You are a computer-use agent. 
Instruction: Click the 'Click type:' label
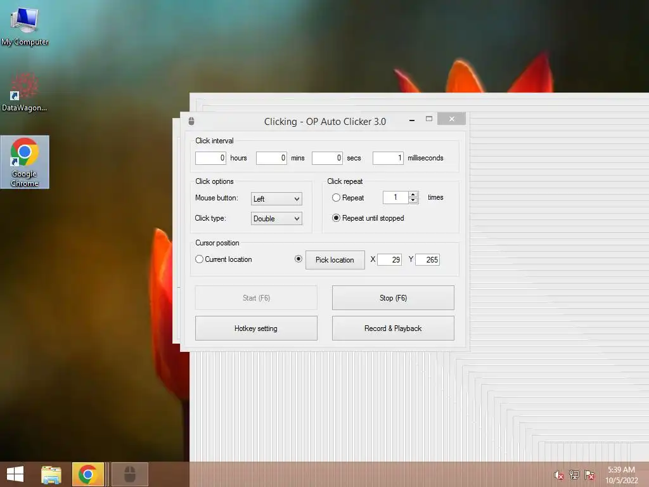[210, 218]
